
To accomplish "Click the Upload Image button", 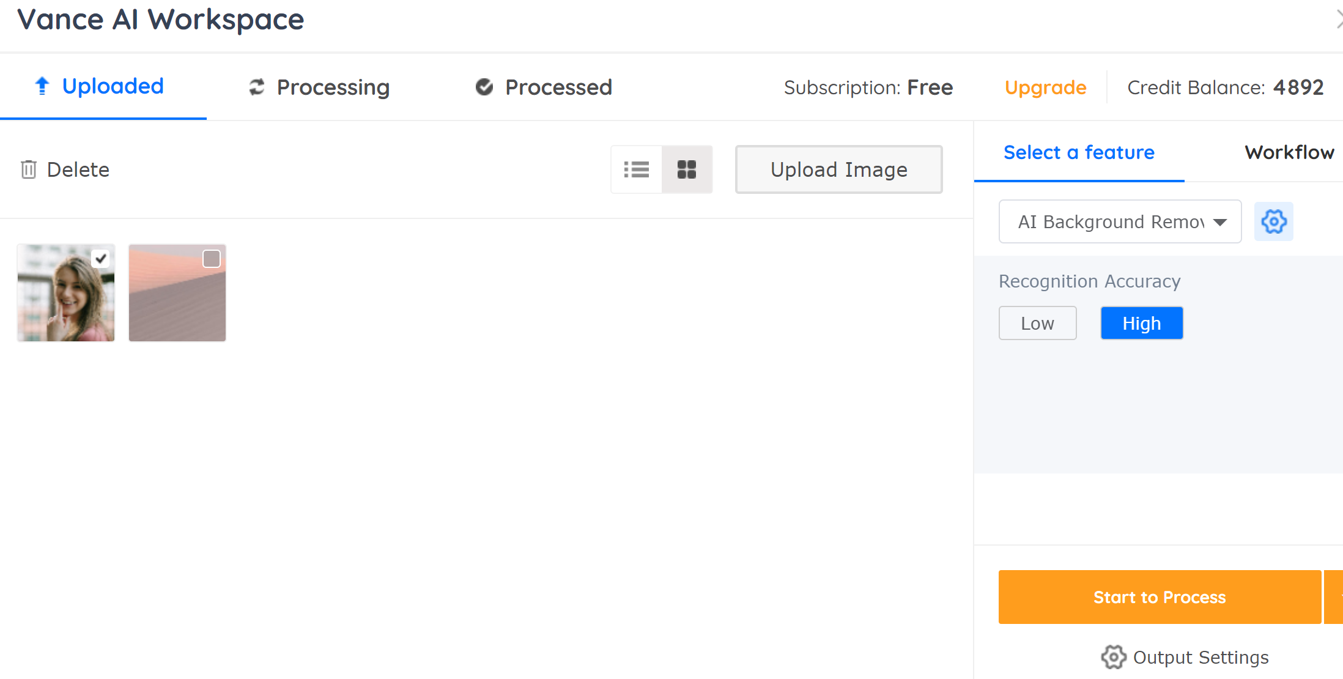I will (x=839, y=169).
